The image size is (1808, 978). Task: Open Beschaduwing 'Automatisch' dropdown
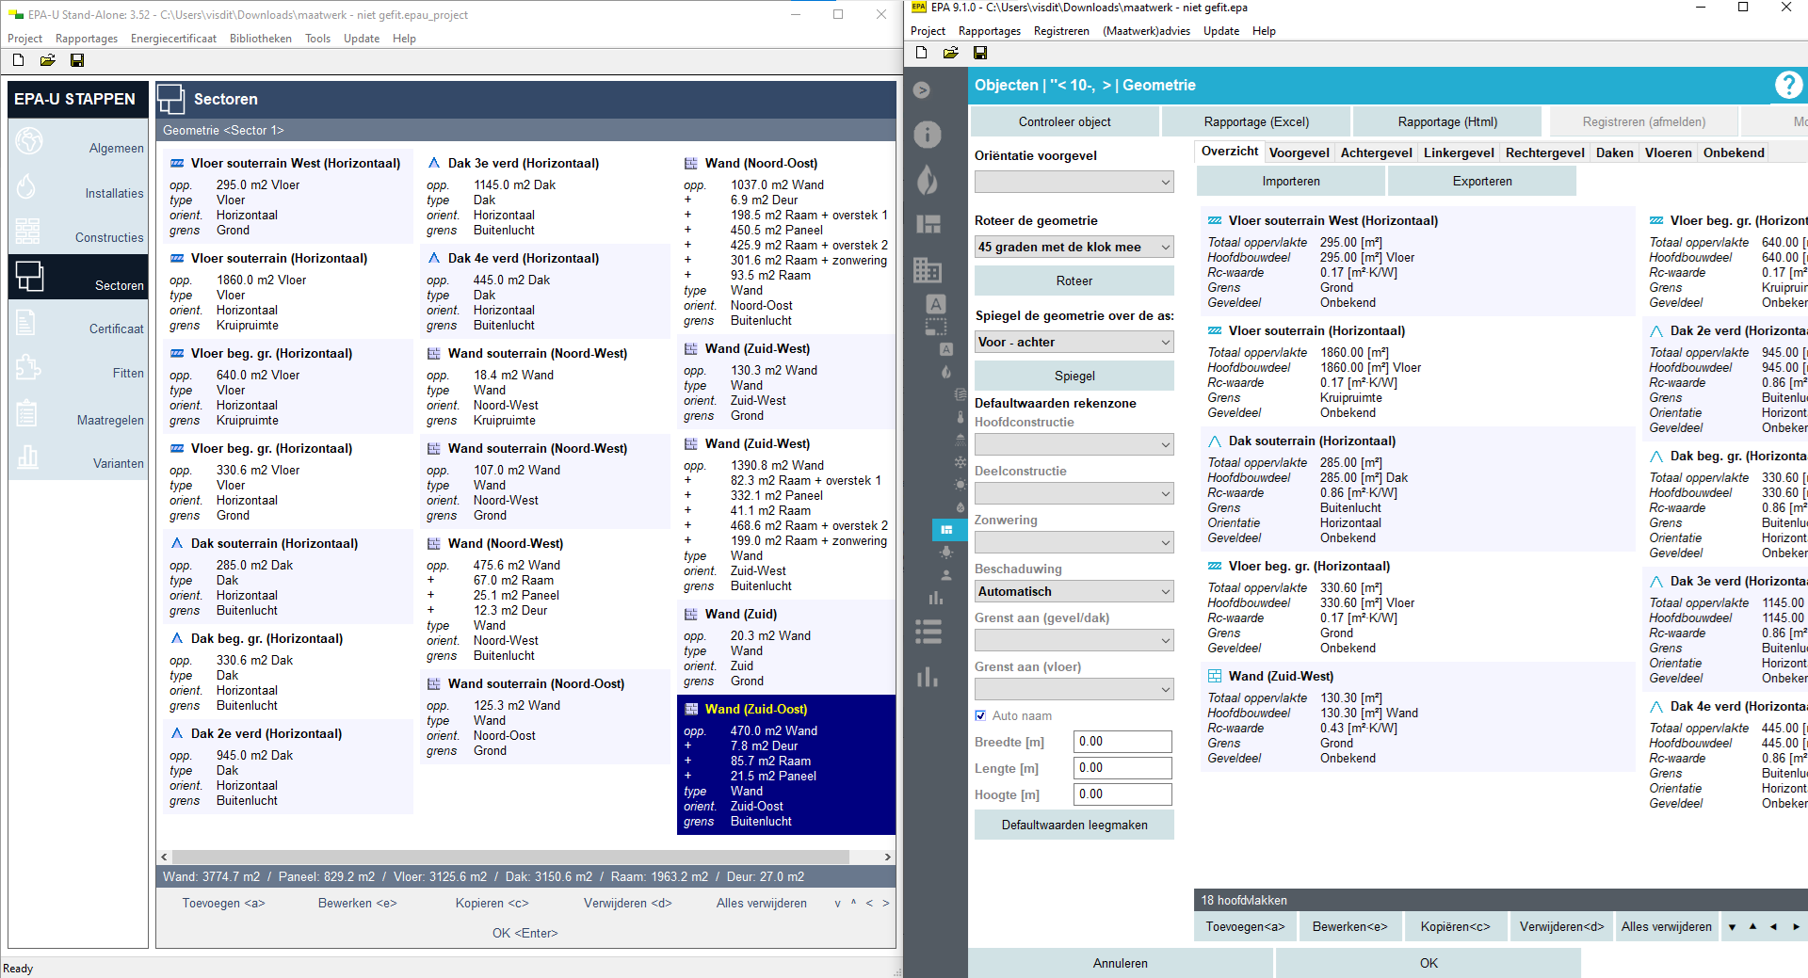(x=1074, y=591)
